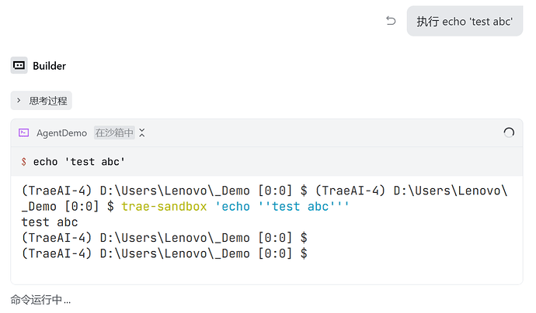Click the AgentDemo terminal name
This screenshot has width=536, height=313.
pyautogui.click(x=61, y=133)
